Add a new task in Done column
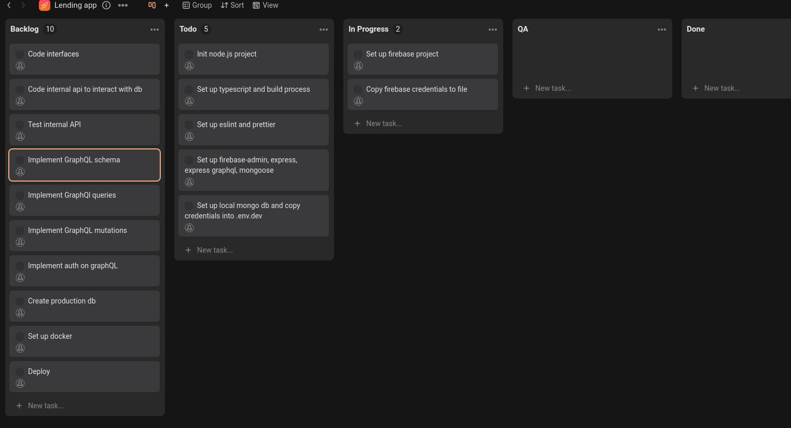The image size is (791, 428). [x=721, y=88]
